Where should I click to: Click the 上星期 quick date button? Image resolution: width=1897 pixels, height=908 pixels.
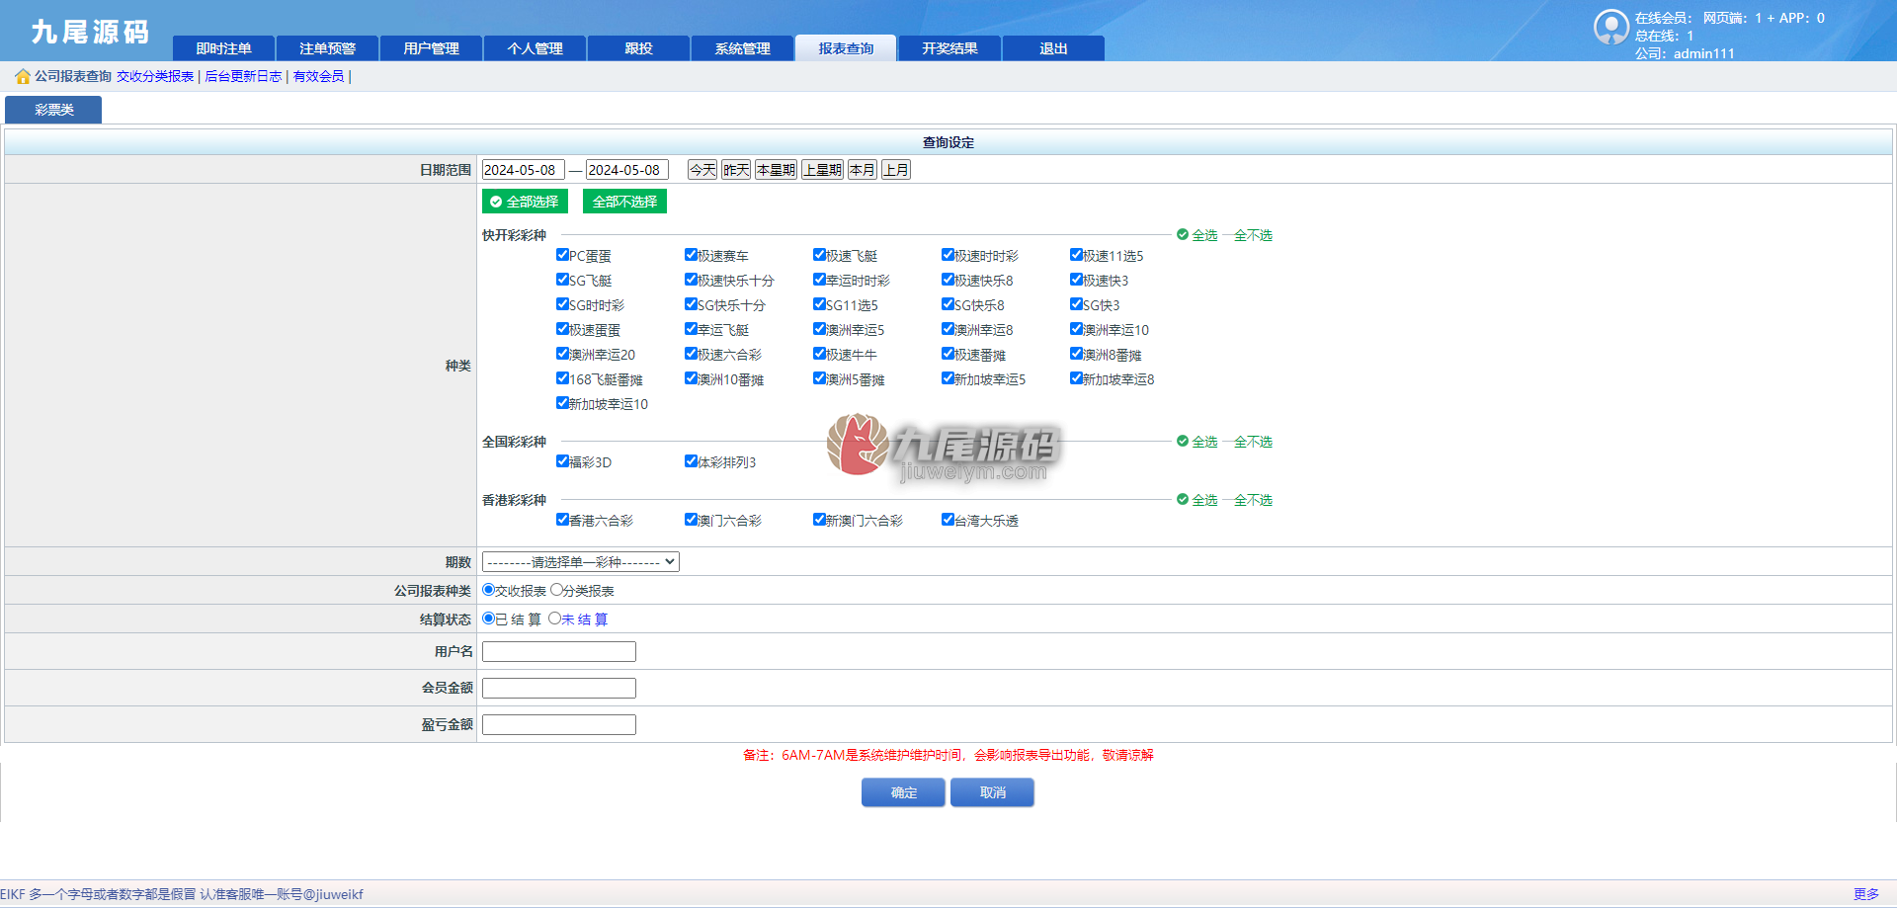[x=822, y=170]
